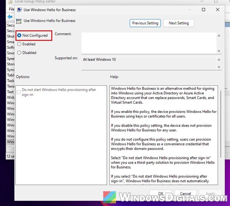Select the Enabled radio button
The width and height of the screenshot is (230, 206).
click(19, 44)
